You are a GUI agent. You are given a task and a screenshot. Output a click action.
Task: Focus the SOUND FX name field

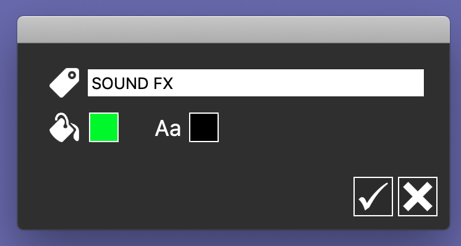click(256, 83)
